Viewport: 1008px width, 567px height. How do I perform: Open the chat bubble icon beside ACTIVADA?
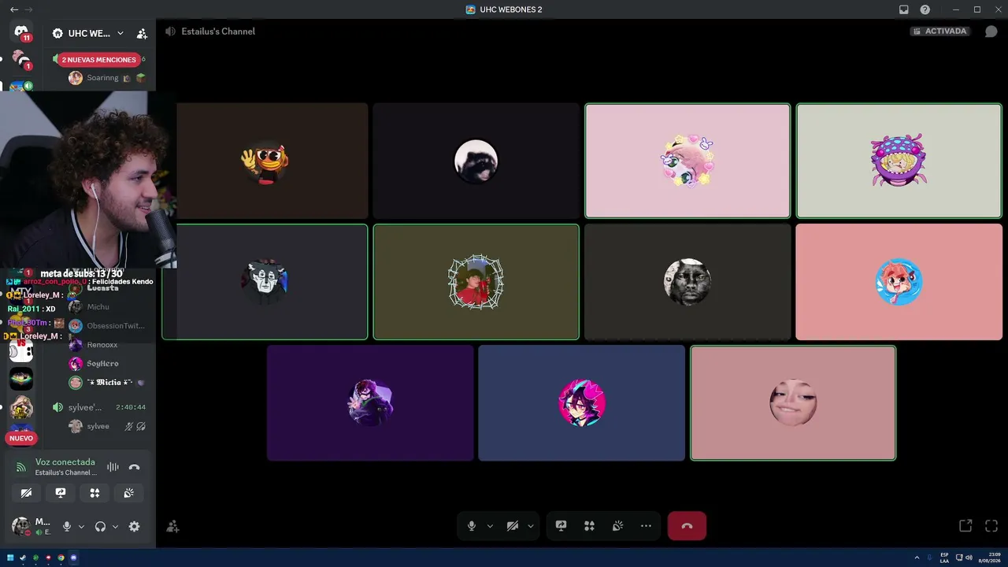tap(991, 31)
